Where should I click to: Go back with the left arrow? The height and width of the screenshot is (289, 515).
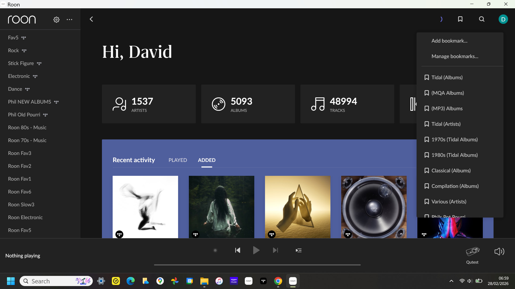[91, 19]
